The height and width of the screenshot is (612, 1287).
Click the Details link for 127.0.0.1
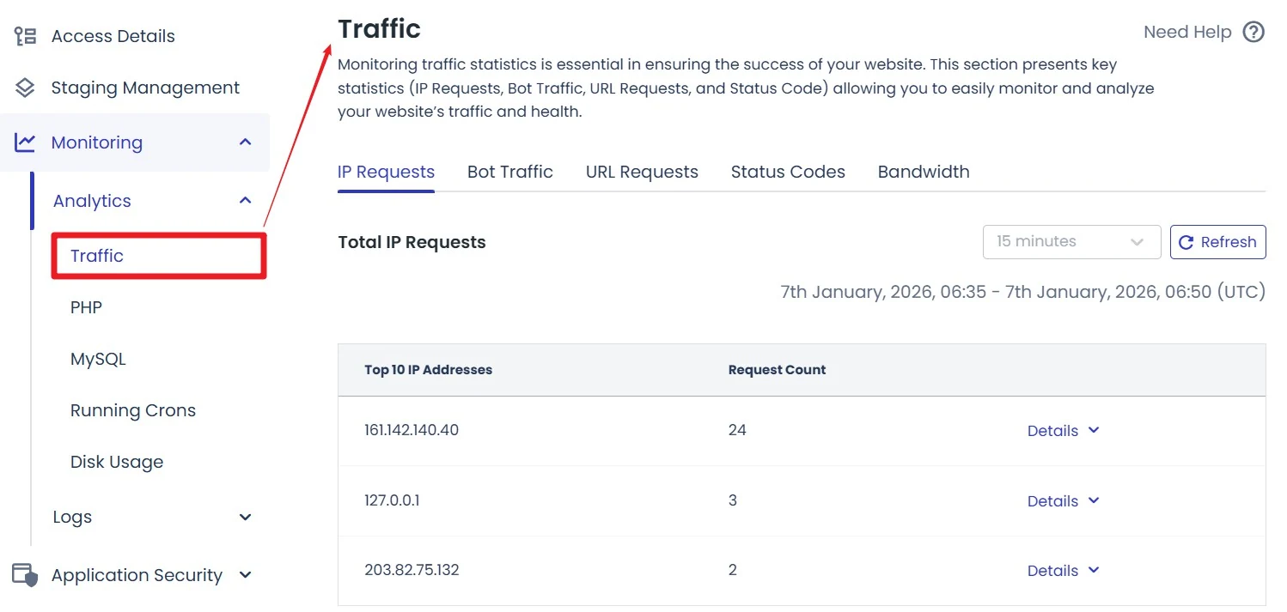(x=1052, y=501)
